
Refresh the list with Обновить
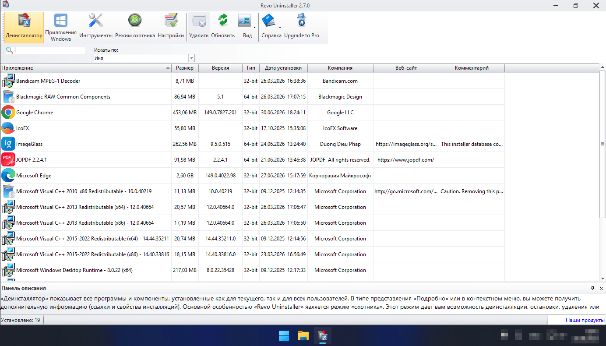coord(223,27)
